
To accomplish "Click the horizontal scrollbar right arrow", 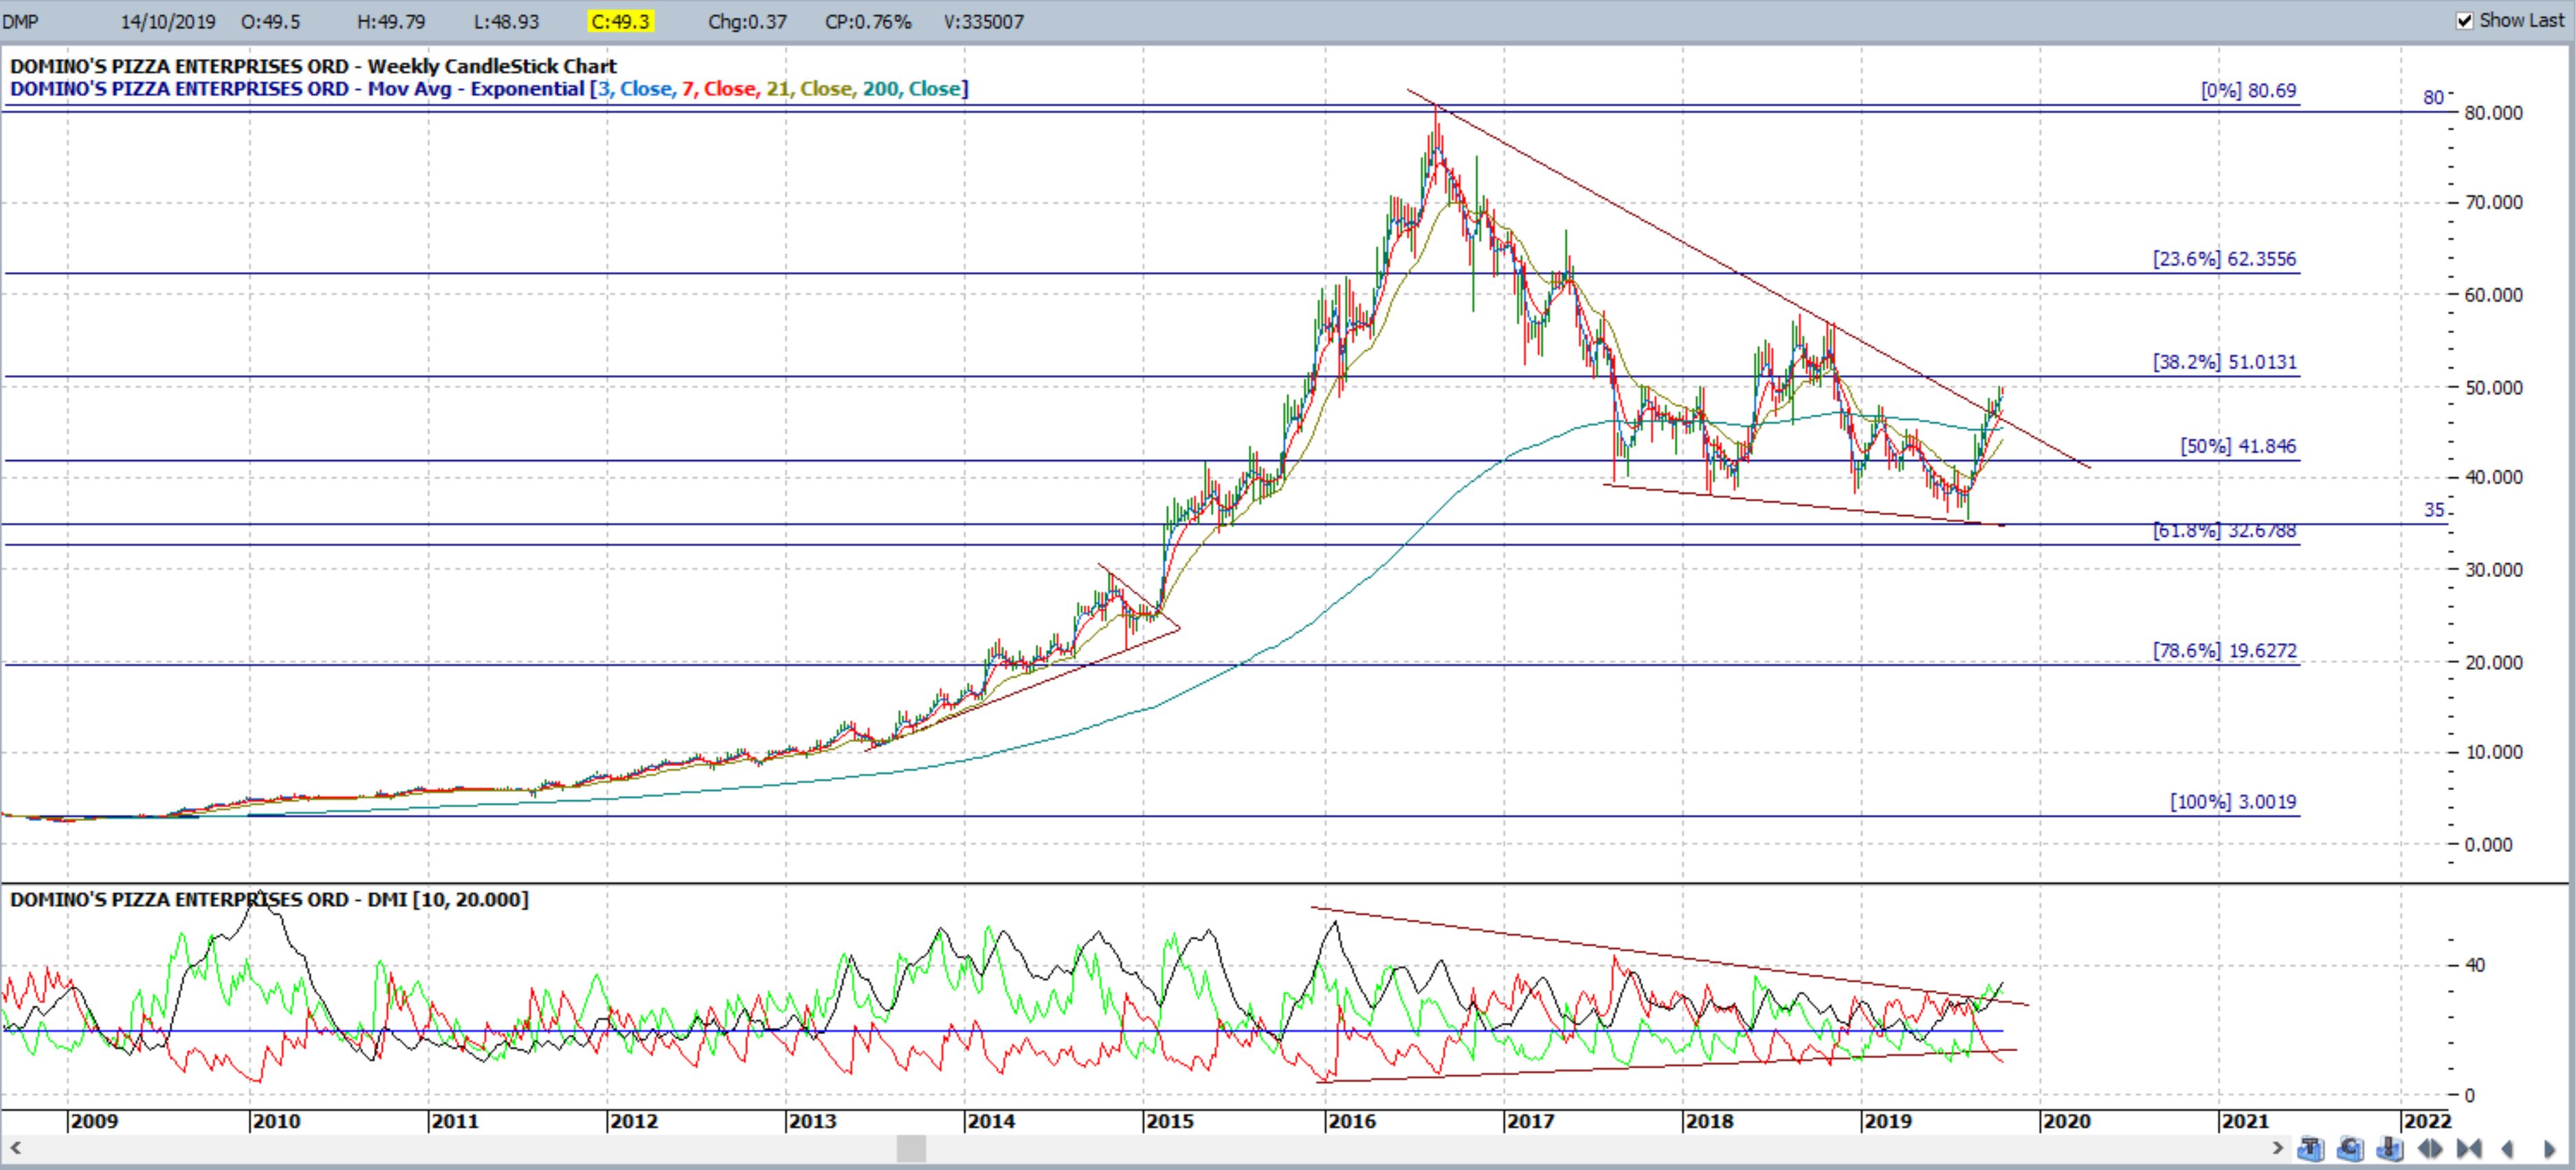I will [2278, 1148].
